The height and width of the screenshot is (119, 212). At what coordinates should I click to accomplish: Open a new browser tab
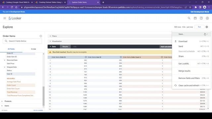pos(103,2)
